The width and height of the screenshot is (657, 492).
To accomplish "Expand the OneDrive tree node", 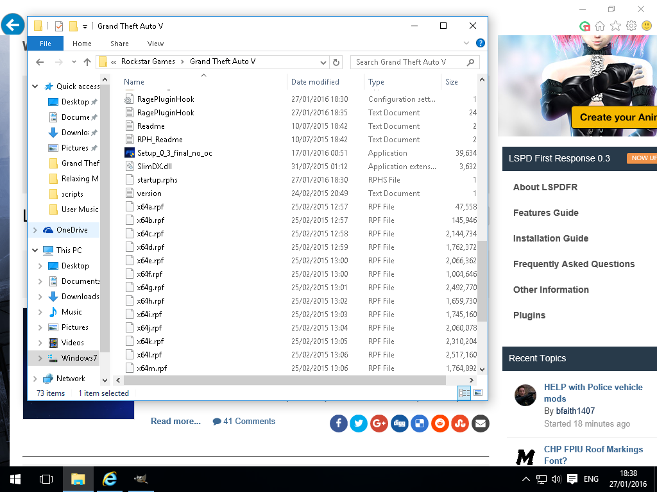I will pyautogui.click(x=35, y=230).
